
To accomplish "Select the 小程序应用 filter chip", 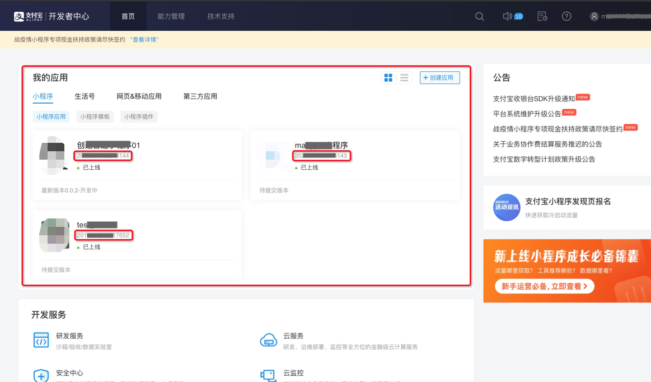I will (51, 117).
